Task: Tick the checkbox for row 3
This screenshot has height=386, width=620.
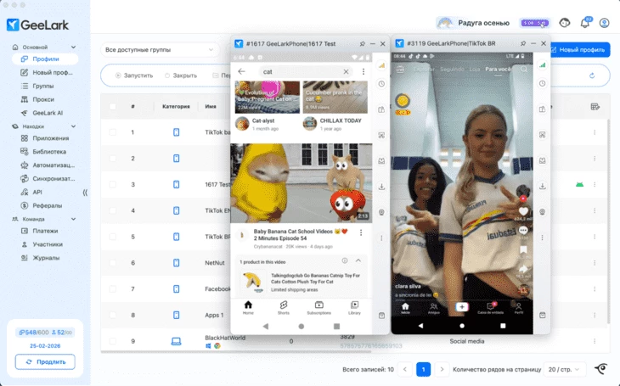Action: pyautogui.click(x=113, y=184)
